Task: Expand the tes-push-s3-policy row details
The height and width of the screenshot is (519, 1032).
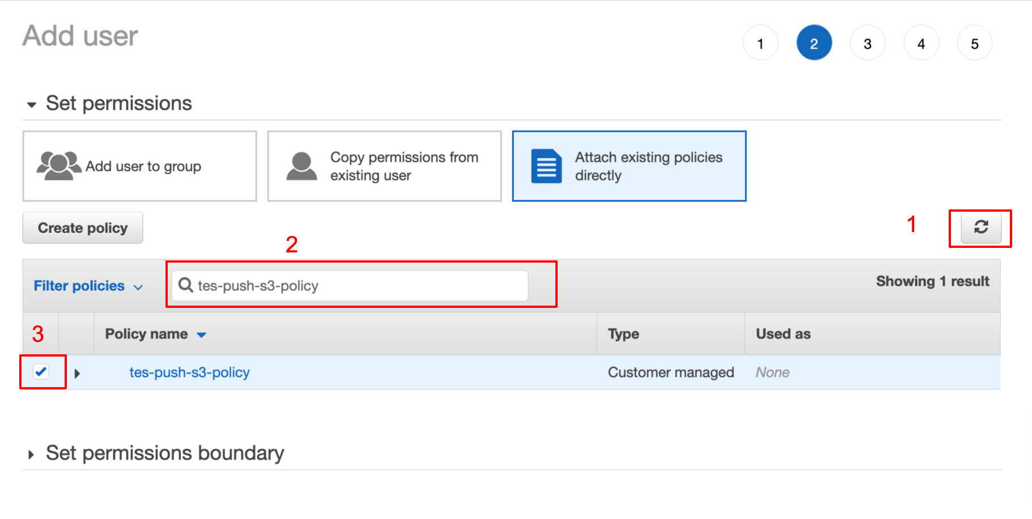Action: pyautogui.click(x=78, y=373)
